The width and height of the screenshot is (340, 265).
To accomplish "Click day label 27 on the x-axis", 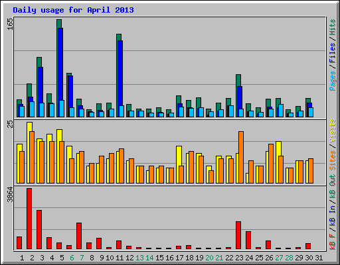I will pyautogui.click(x=279, y=258).
